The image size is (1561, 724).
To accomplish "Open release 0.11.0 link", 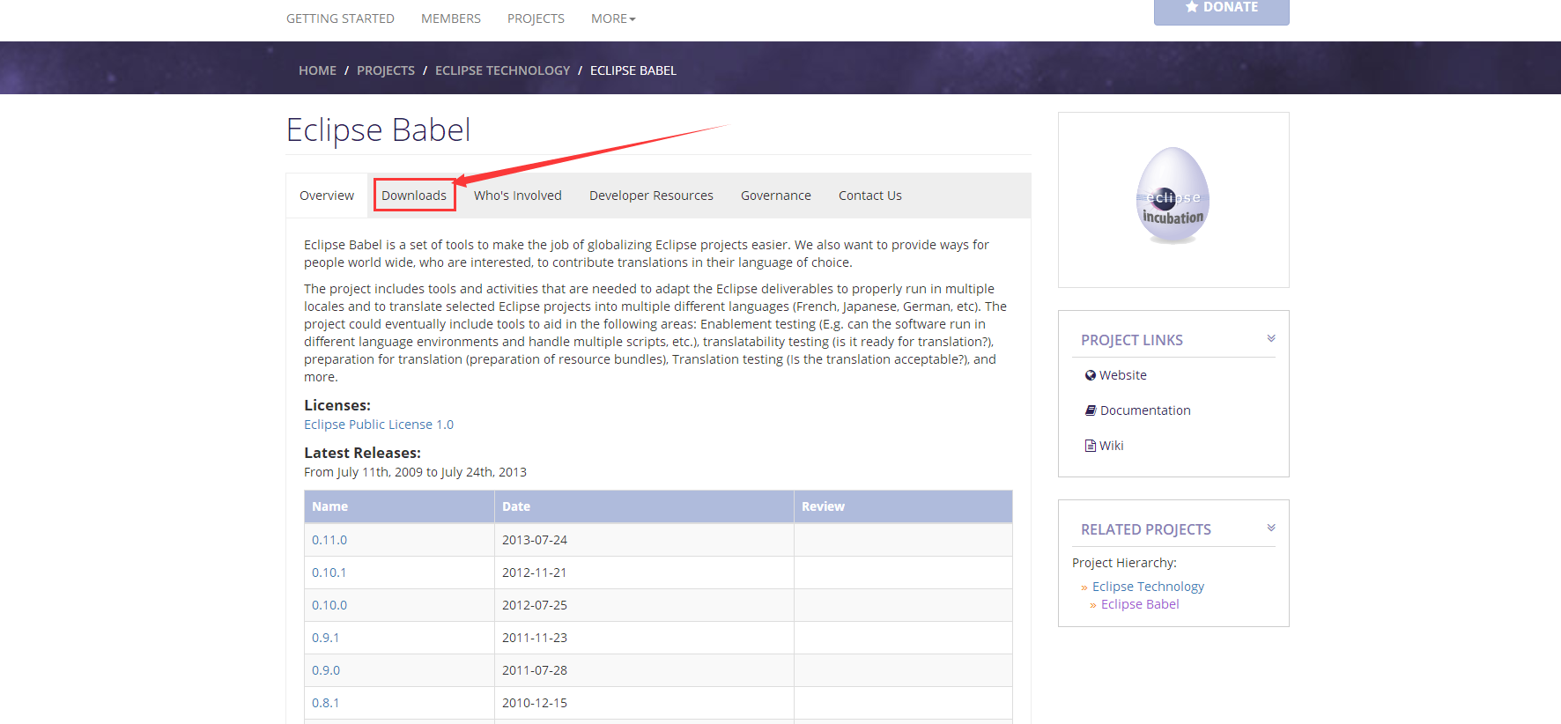I will [x=329, y=540].
